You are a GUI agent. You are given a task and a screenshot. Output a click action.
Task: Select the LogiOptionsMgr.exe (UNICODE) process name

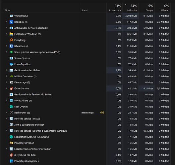(31, 137)
